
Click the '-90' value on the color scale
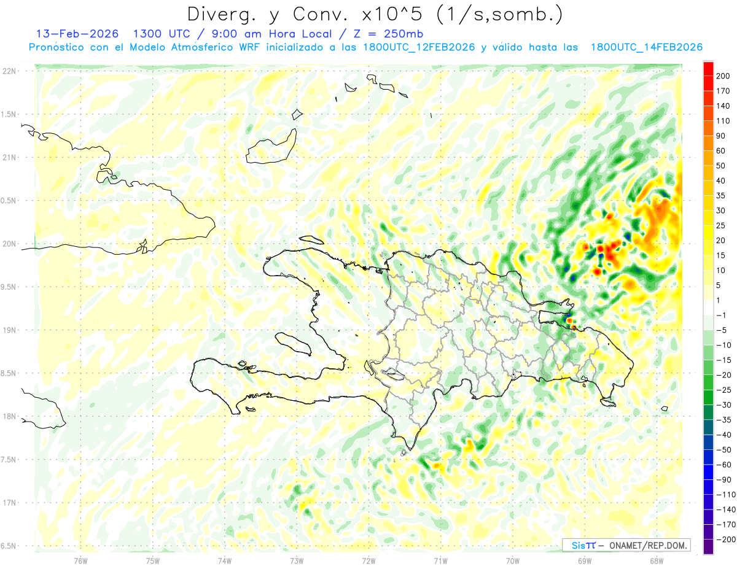723,480
